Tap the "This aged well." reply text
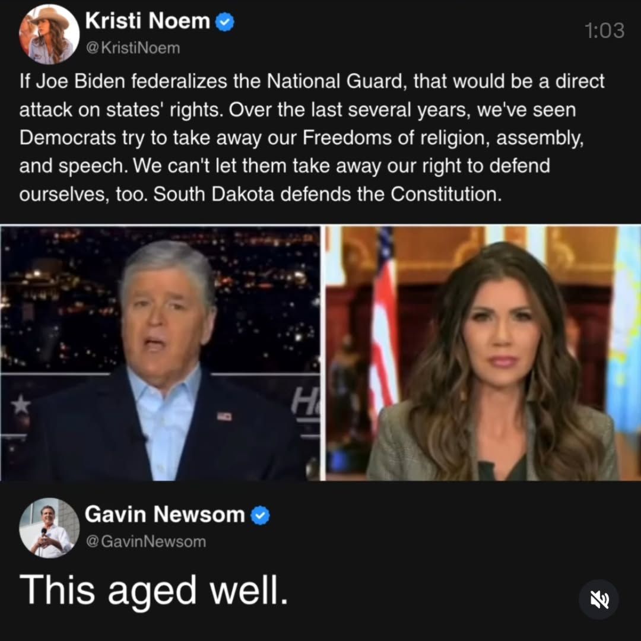 point(154,590)
